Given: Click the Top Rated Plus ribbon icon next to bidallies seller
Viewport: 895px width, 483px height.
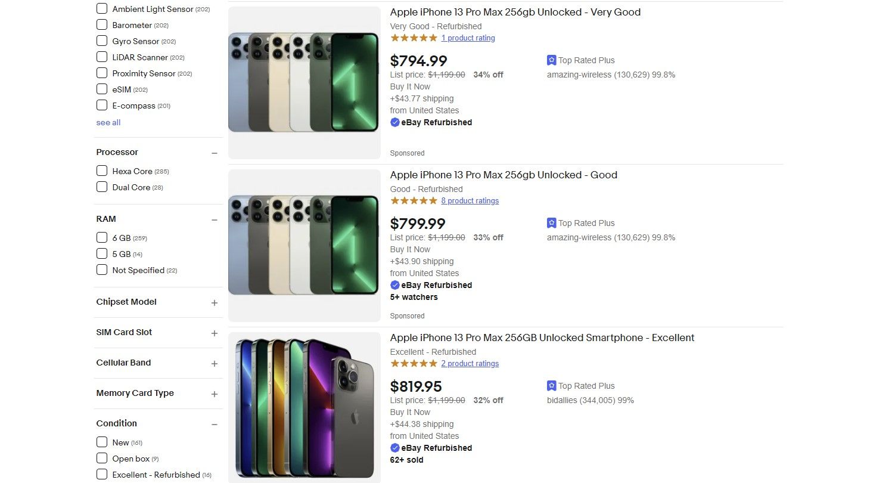Looking at the screenshot, I should tap(551, 386).
